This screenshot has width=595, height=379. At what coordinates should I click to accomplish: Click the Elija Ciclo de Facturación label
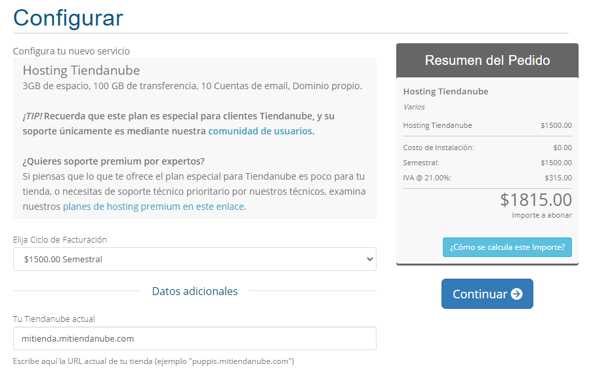[60, 240]
